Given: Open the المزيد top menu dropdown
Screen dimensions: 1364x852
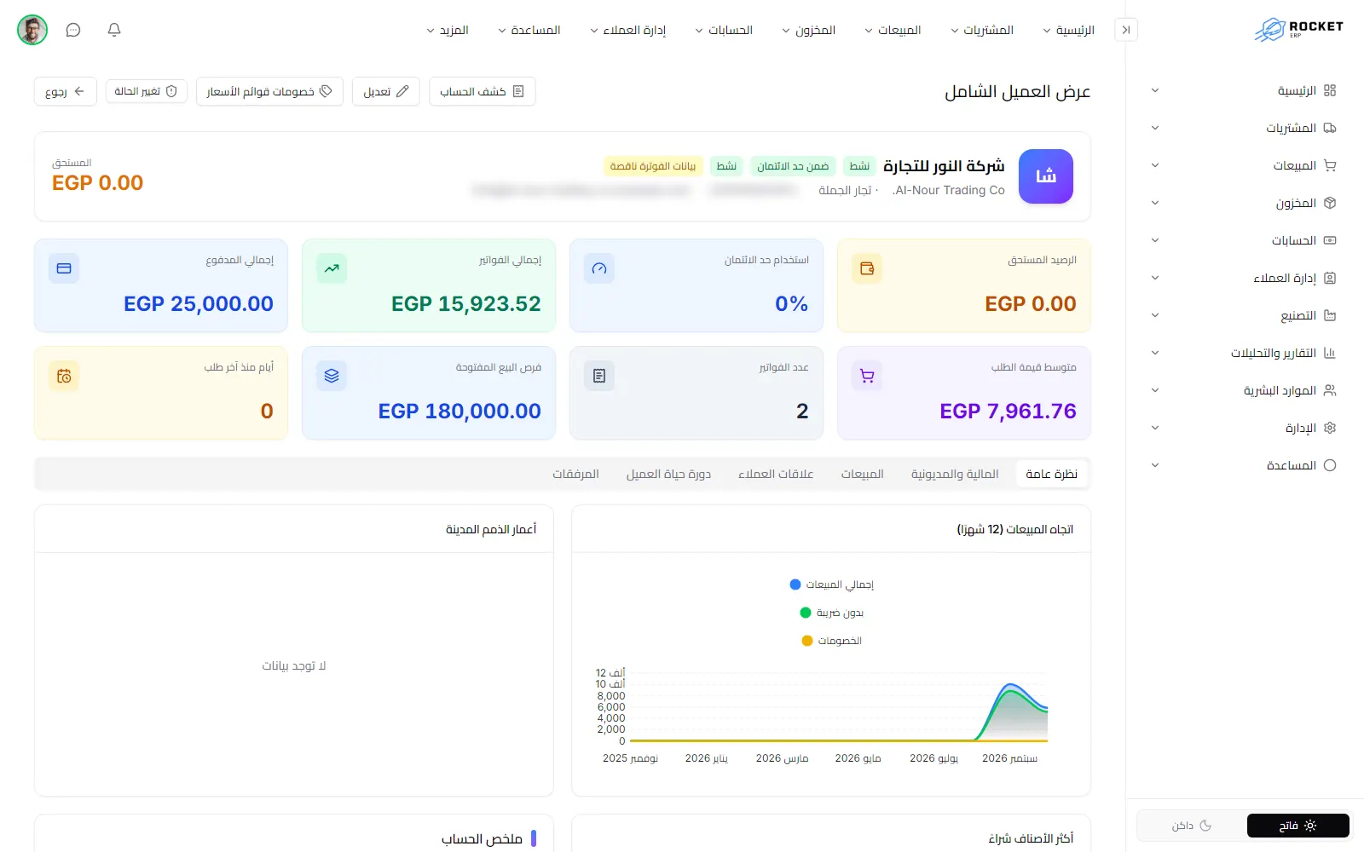Looking at the screenshot, I should (448, 30).
